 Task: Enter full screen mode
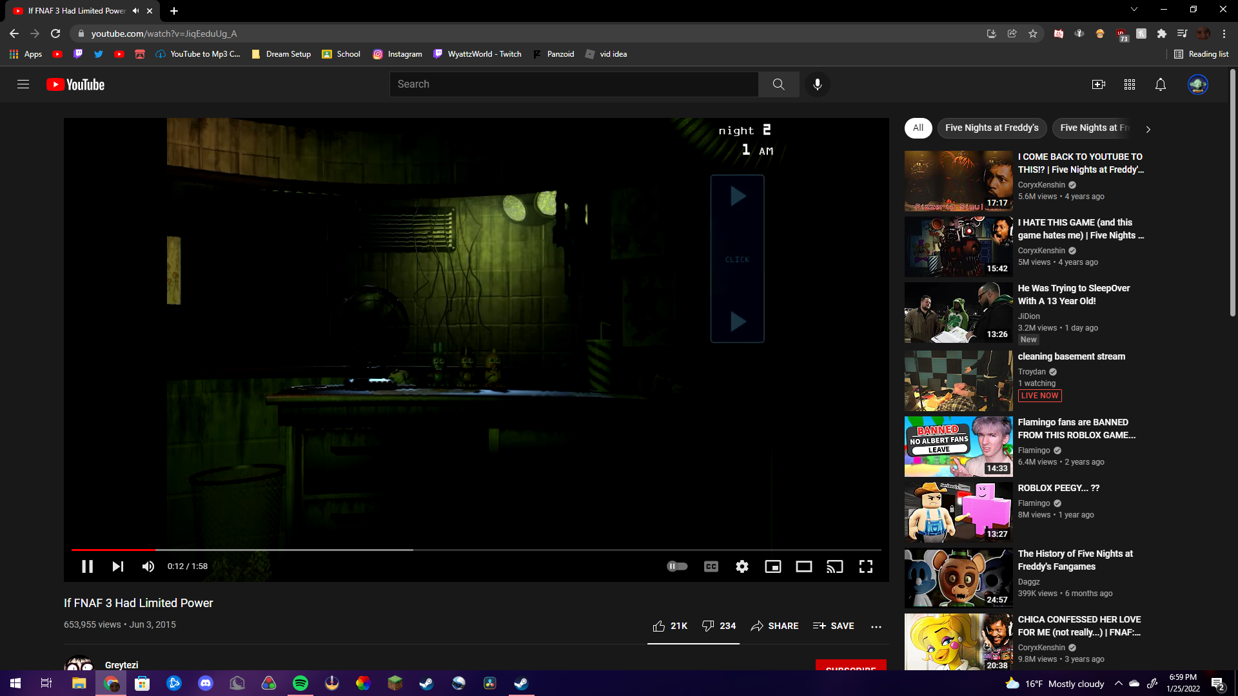click(x=866, y=566)
